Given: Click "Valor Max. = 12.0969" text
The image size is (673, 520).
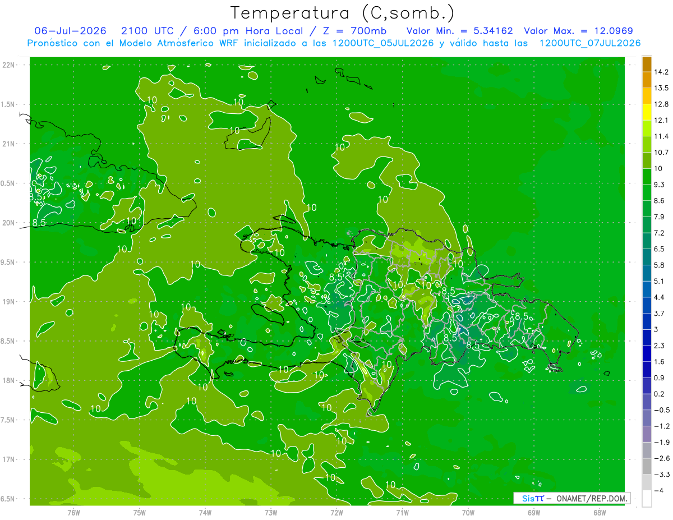Looking at the screenshot, I should tap(579, 31).
